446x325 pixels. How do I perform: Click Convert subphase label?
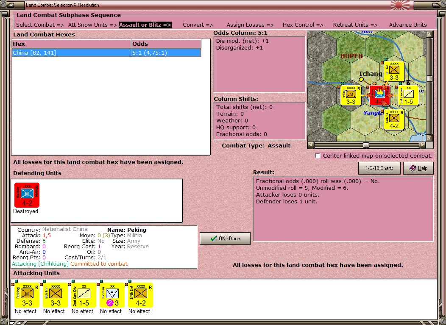(198, 25)
